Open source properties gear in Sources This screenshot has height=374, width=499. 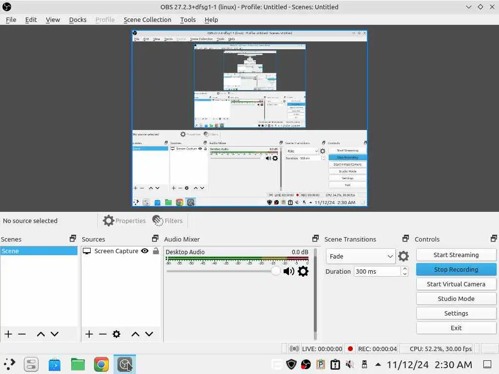click(x=116, y=334)
